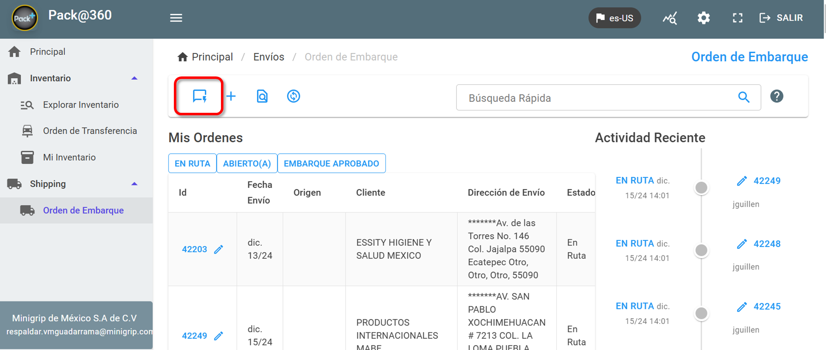This screenshot has width=826, height=350.
Task: Toggle the fullscreen icon
Action: pyautogui.click(x=737, y=18)
